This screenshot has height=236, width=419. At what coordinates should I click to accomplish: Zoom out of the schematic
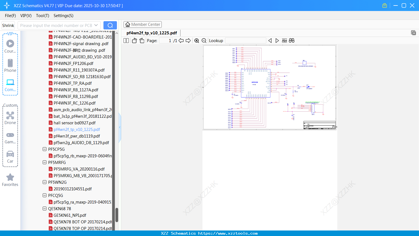click(204, 40)
